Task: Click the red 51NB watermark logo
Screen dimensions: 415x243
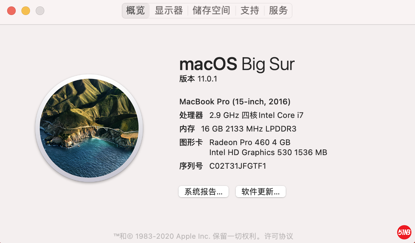Action: 404,232
